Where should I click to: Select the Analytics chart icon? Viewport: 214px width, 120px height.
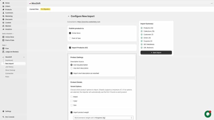(x=3, y=29)
